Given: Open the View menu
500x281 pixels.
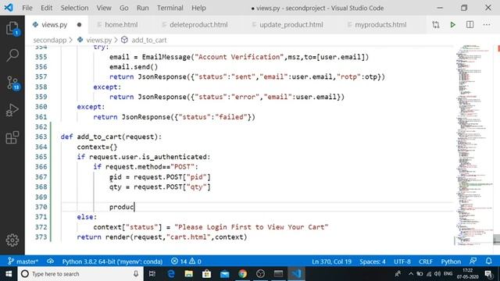Looking at the screenshot, I should click(104, 8).
